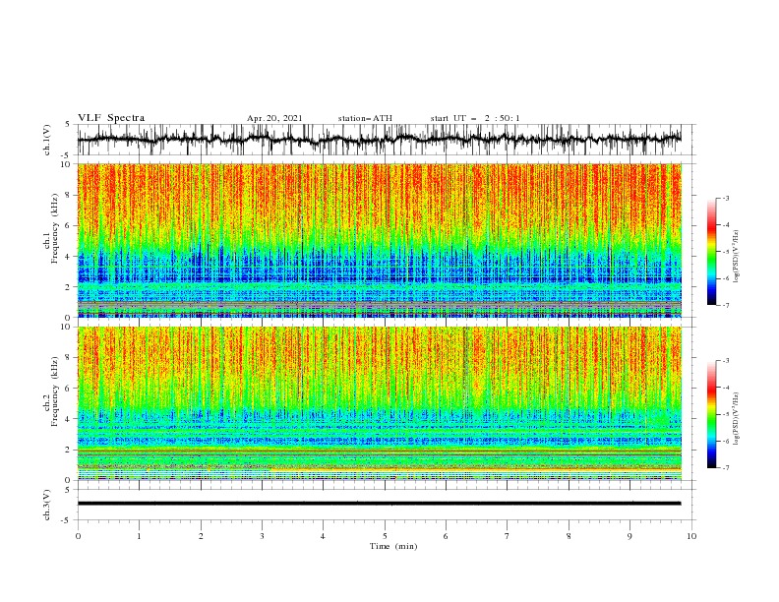The width and height of the screenshot is (779, 602).
Task: Click the ch.1 log(PSD) color bar
Action: tap(711, 251)
